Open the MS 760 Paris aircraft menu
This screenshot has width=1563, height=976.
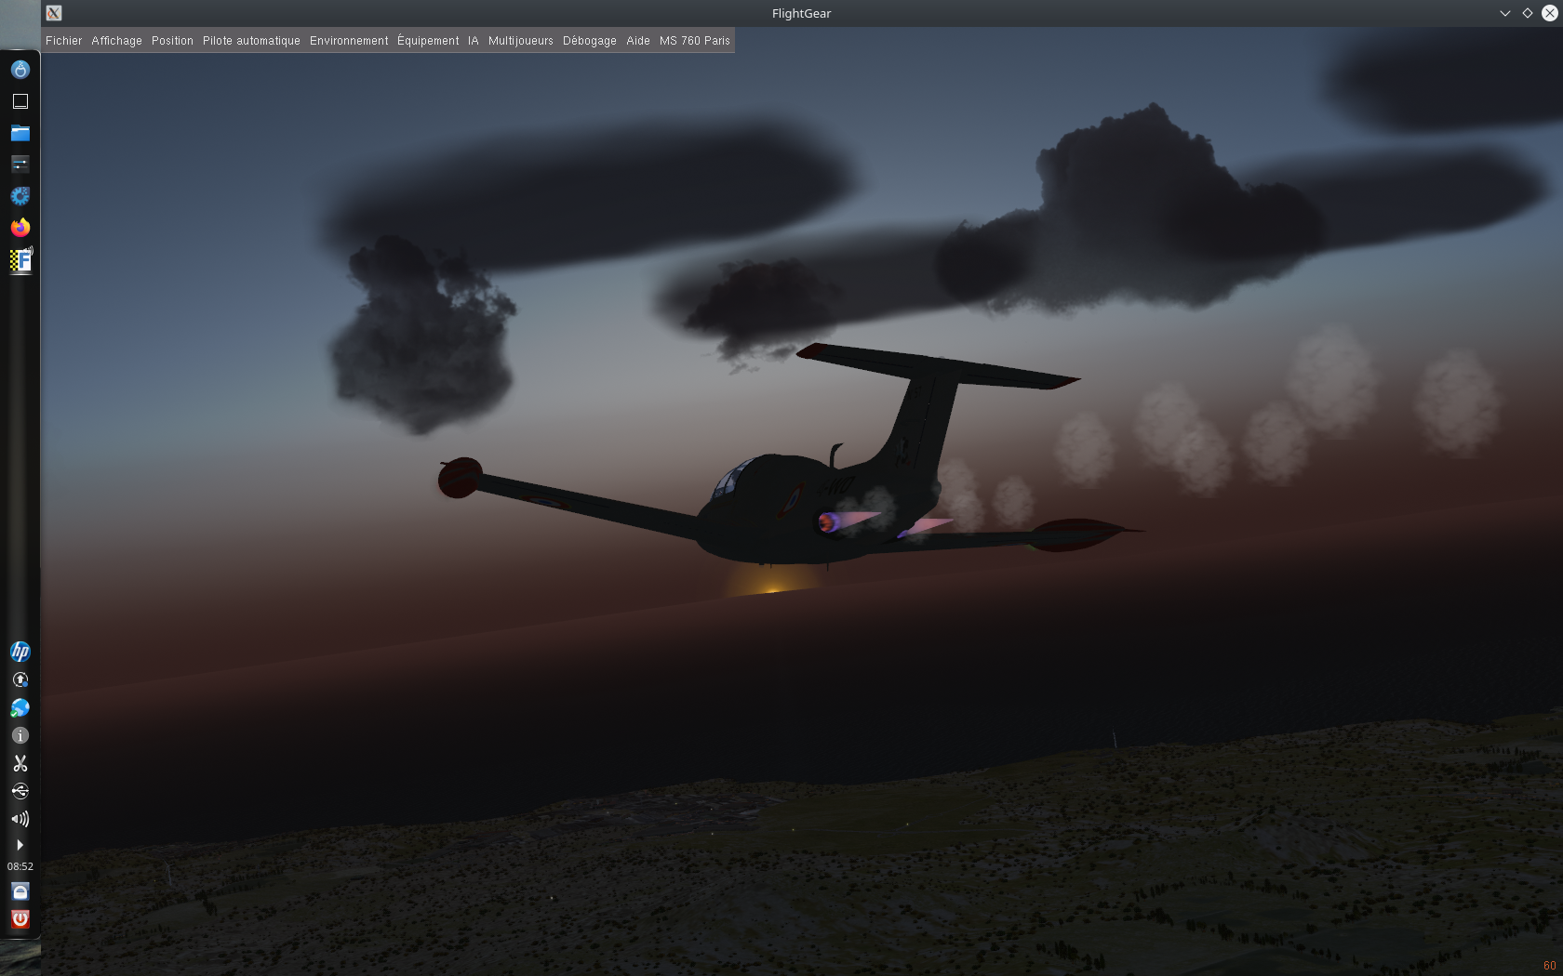(x=694, y=41)
